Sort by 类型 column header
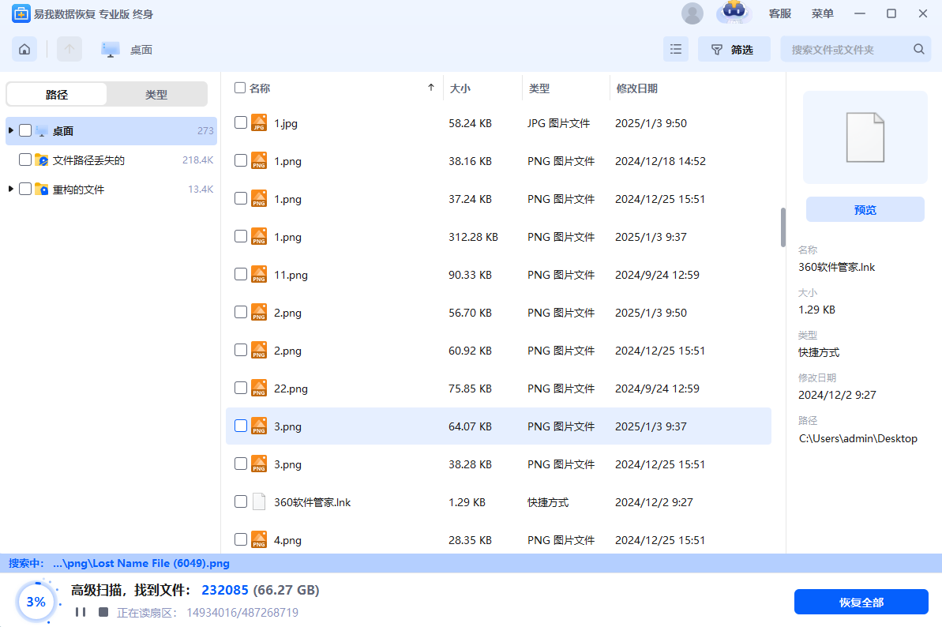 point(539,88)
